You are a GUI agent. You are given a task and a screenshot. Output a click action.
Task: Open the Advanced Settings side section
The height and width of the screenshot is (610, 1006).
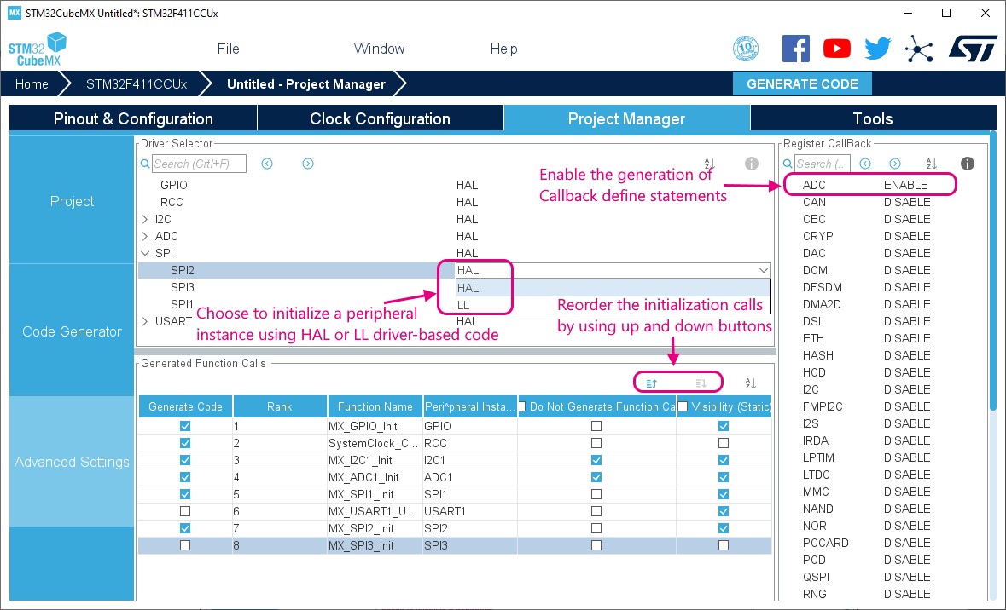pos(72,462)
